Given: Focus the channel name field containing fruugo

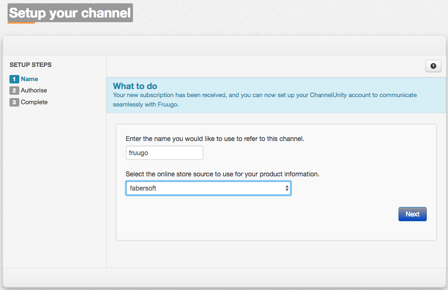Looking at the screenshot, I should pyautogui.click(x=164, y=153).
